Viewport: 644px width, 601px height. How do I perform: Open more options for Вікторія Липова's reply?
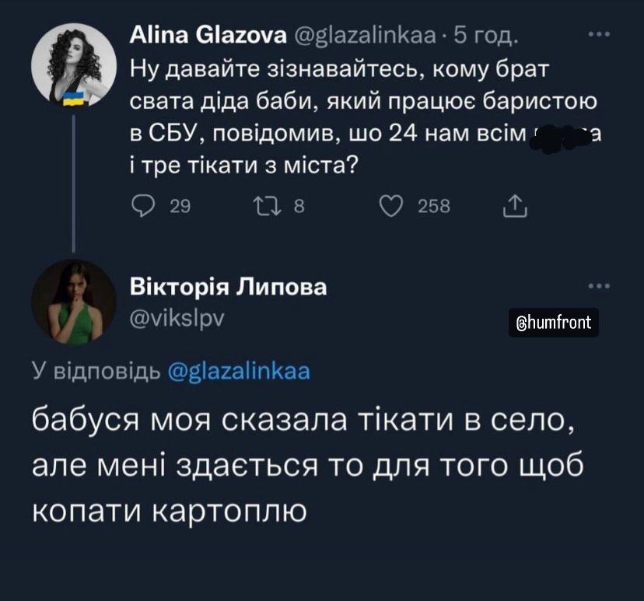600,287
